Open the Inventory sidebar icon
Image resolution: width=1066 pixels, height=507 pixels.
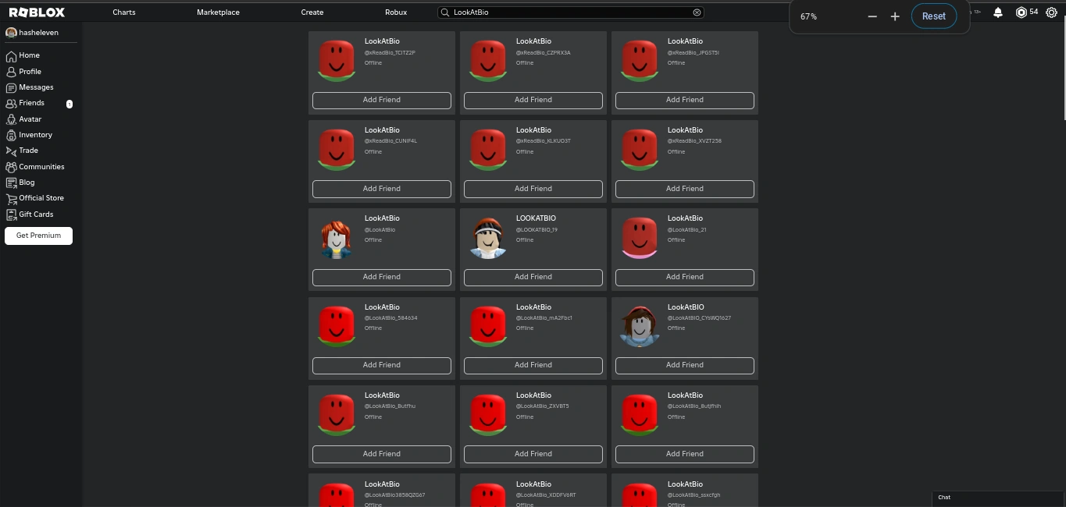pyautogui.click(x=11, y=135)
